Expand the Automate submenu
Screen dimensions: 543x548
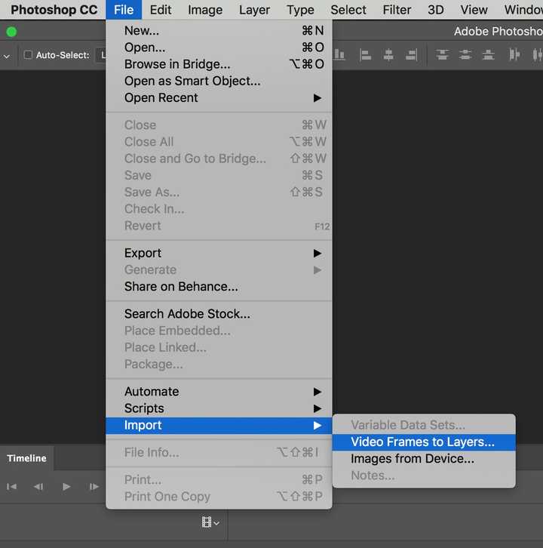click(x=219, y=391)
